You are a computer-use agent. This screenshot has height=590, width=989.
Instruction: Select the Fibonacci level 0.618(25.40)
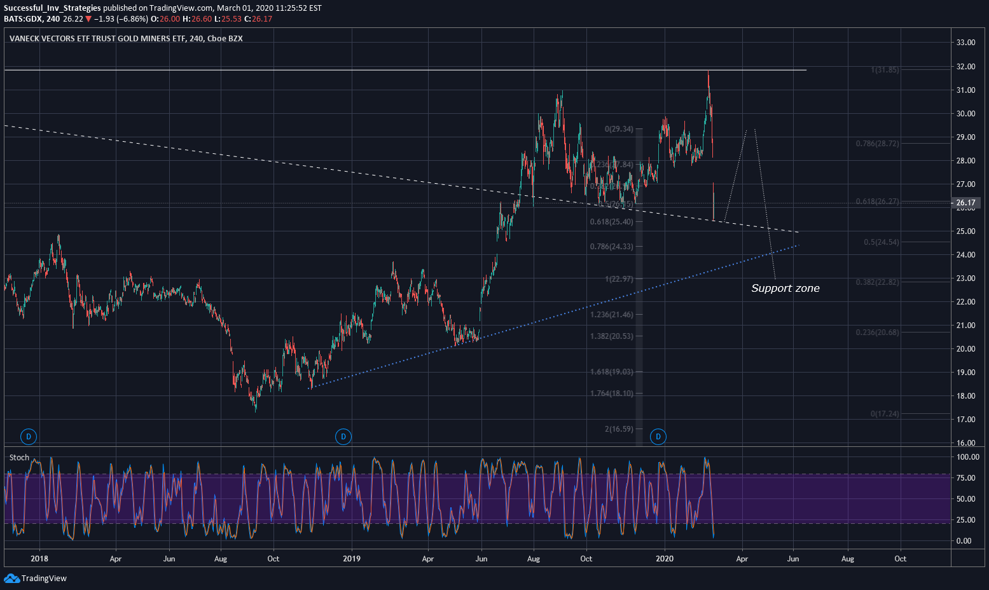pos(612,222)
